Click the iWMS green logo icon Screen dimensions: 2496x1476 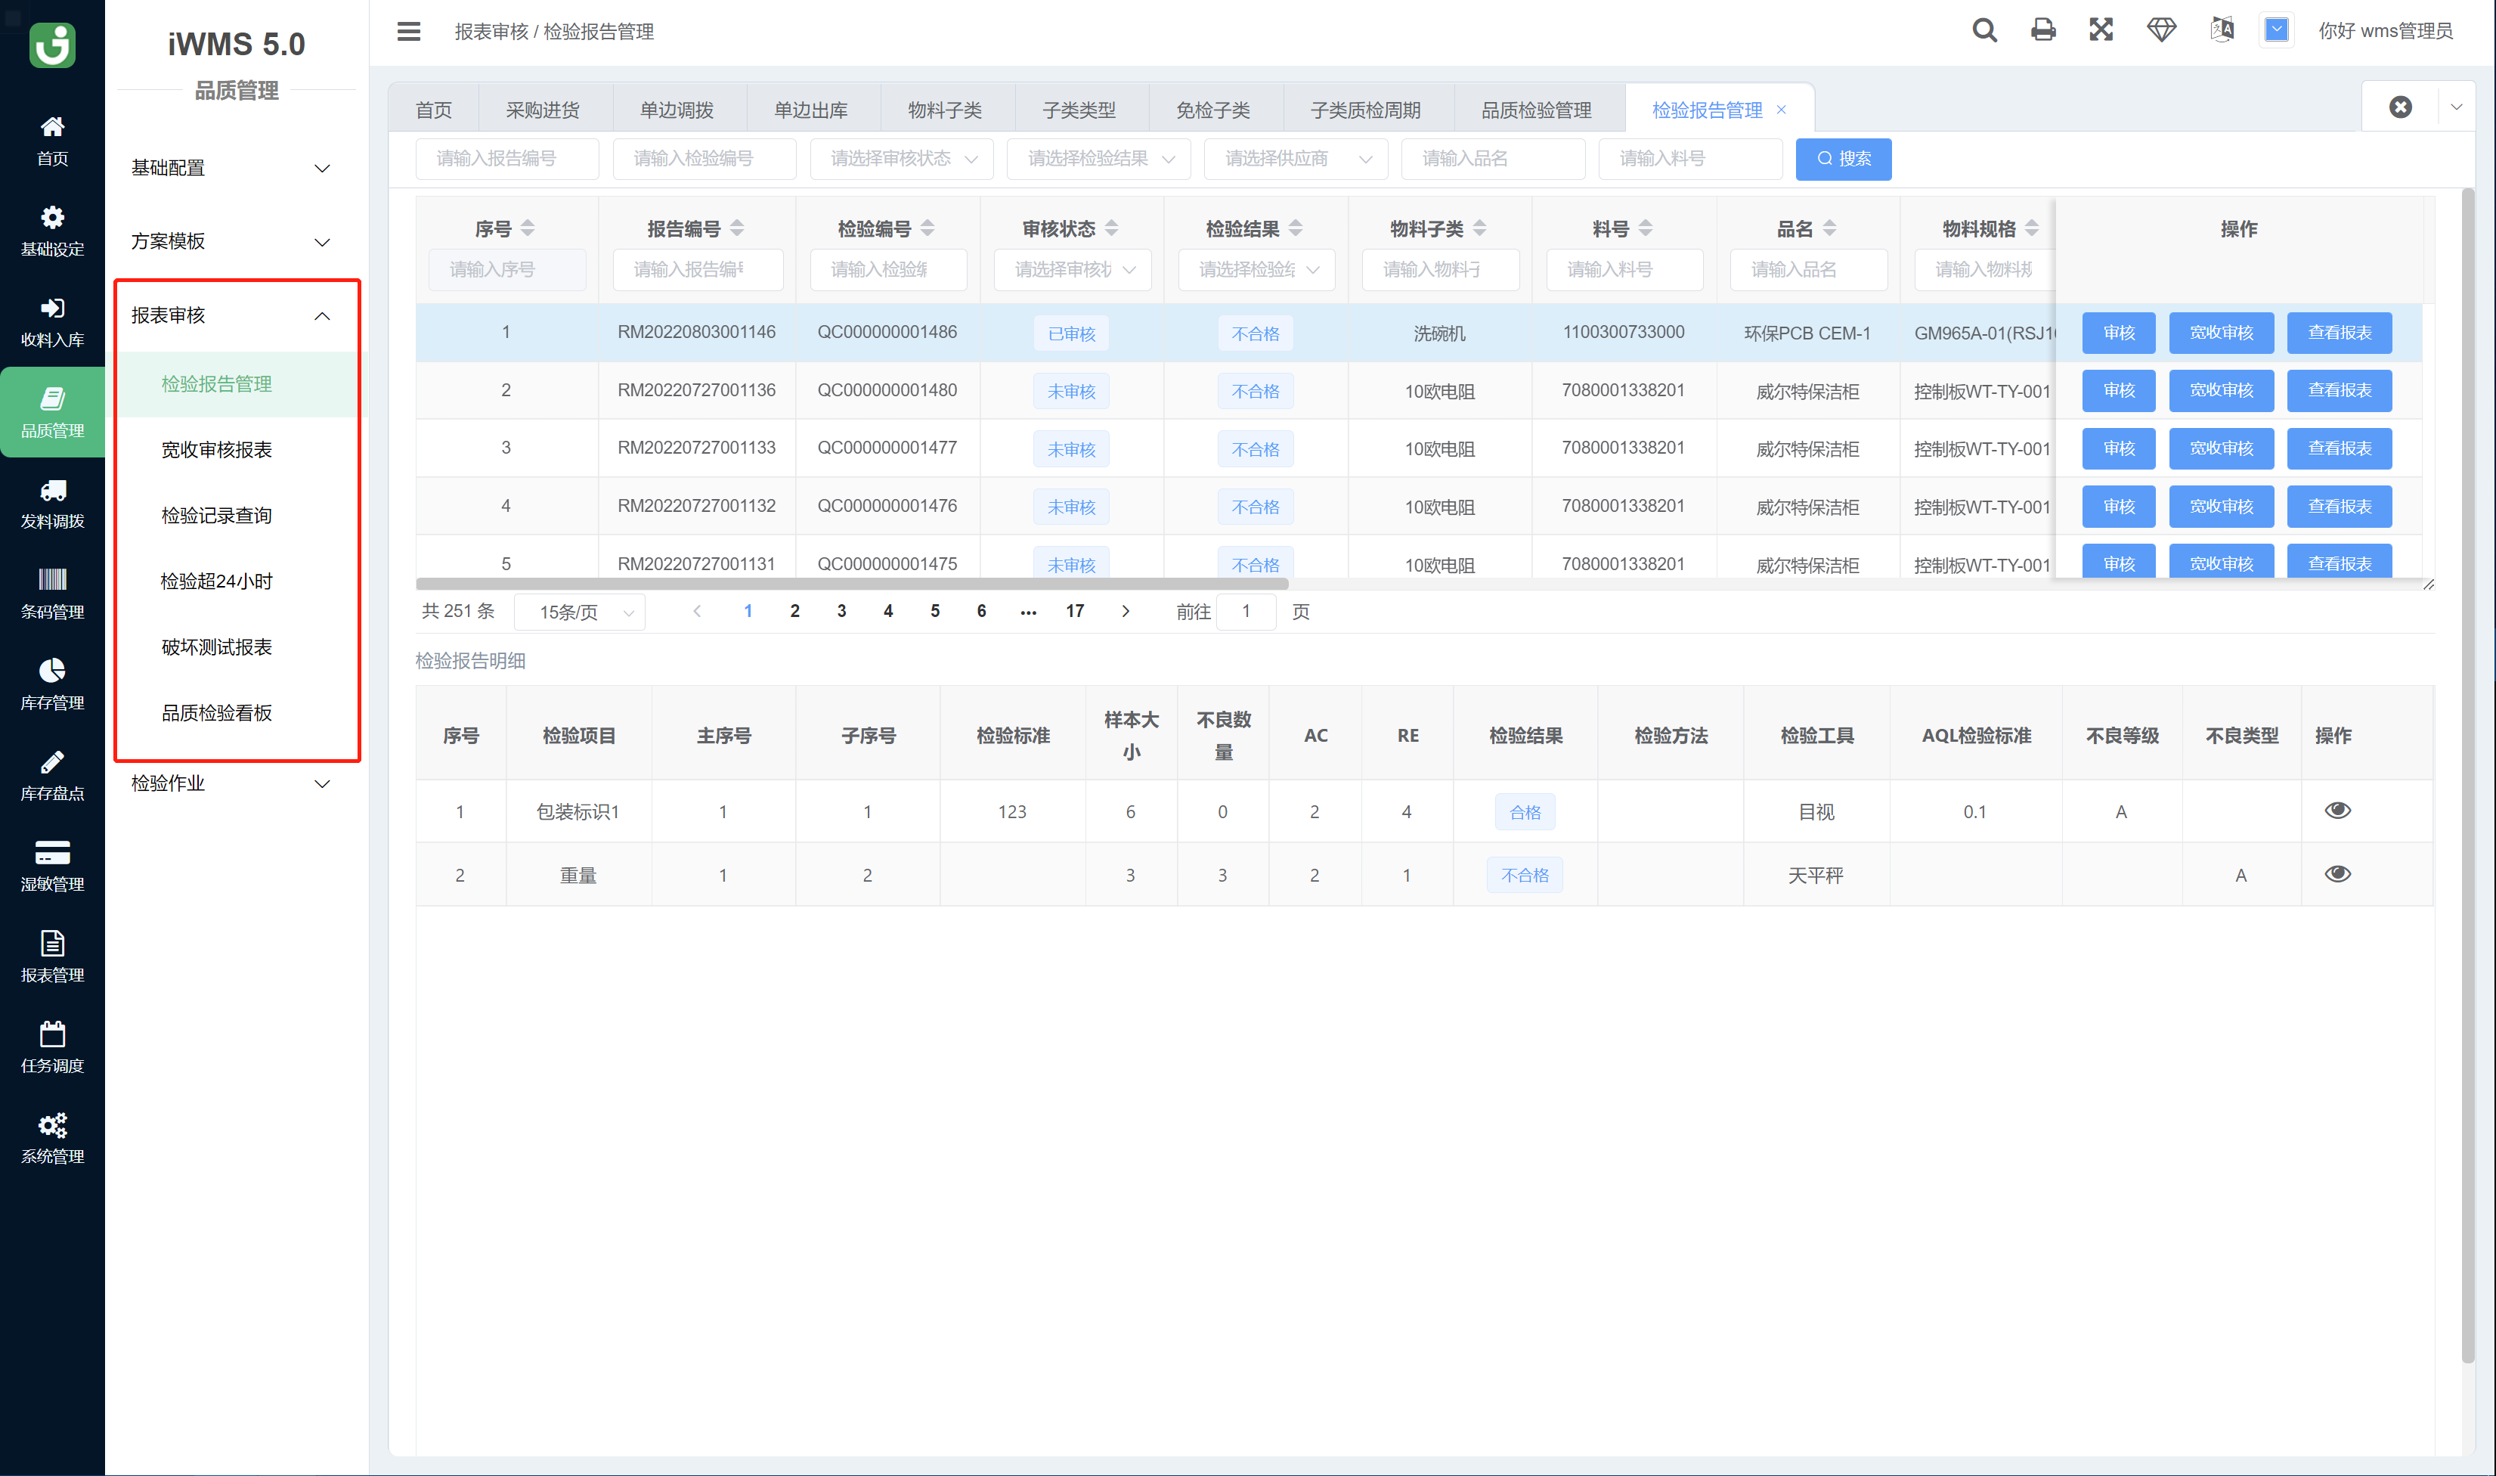(x=51, y=44)
